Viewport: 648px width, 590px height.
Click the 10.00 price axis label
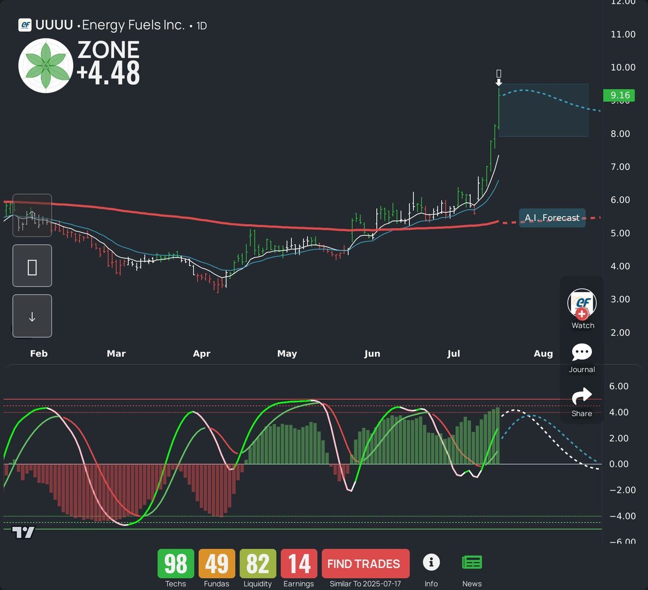(623, 67)
